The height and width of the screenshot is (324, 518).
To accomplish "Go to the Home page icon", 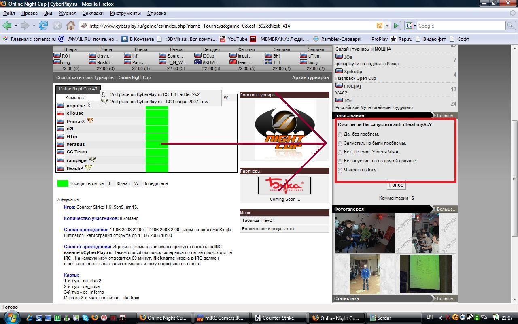I will pos(71,26).
